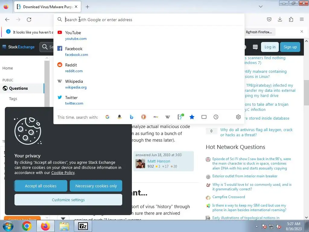Viewport: 309px width, 232px height.
Task: Click the Sign up button
Action: [290, 47]
